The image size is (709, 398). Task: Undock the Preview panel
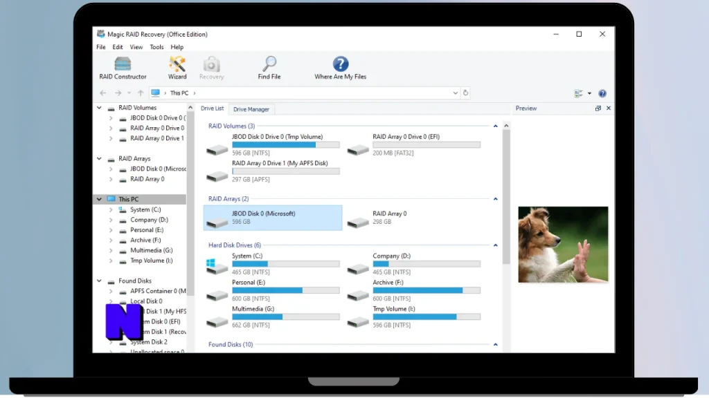[x=598, y=108]
